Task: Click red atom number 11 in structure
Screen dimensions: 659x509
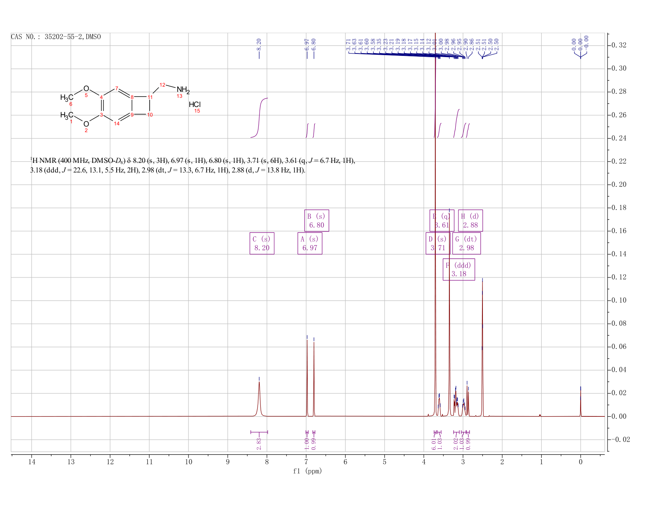Action: (x=150, y=97)
